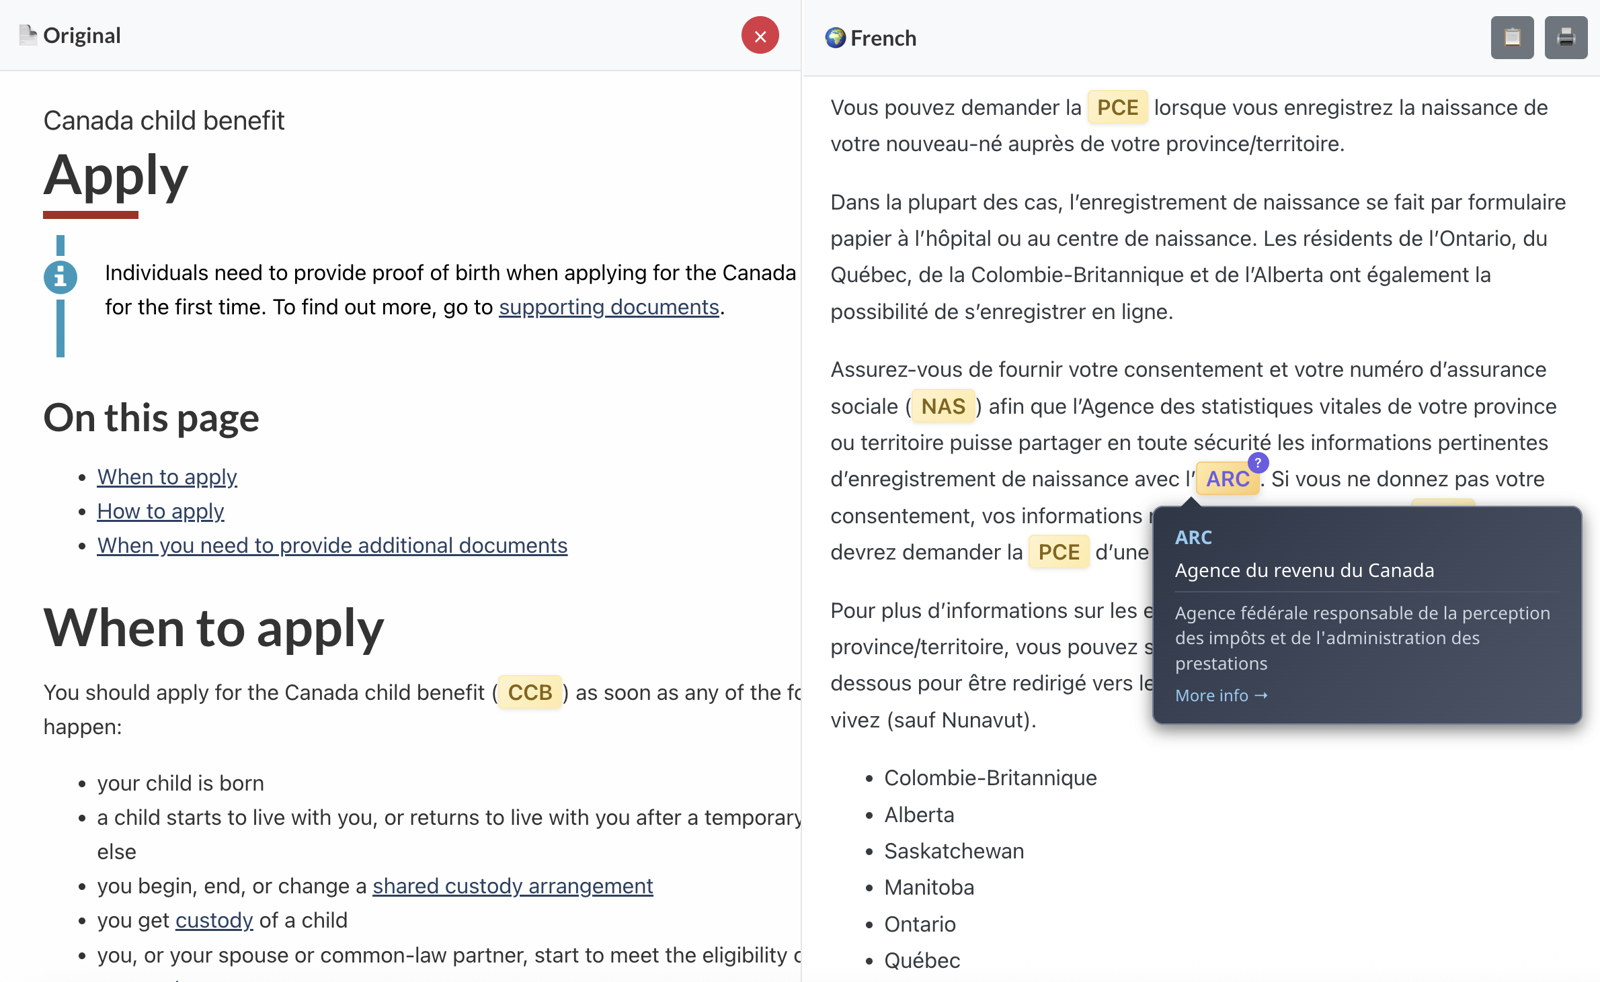The width and height of the screenshot is (1600, 982).
Task: Click the highlighted NAS acronym
Action: click(943, 406)
